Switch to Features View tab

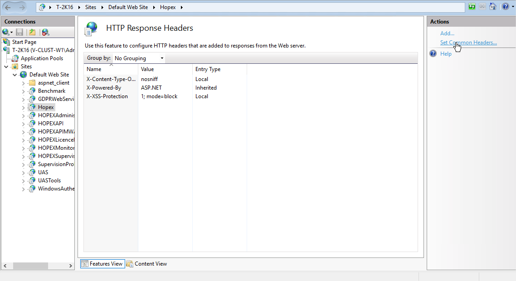(102, 264)
